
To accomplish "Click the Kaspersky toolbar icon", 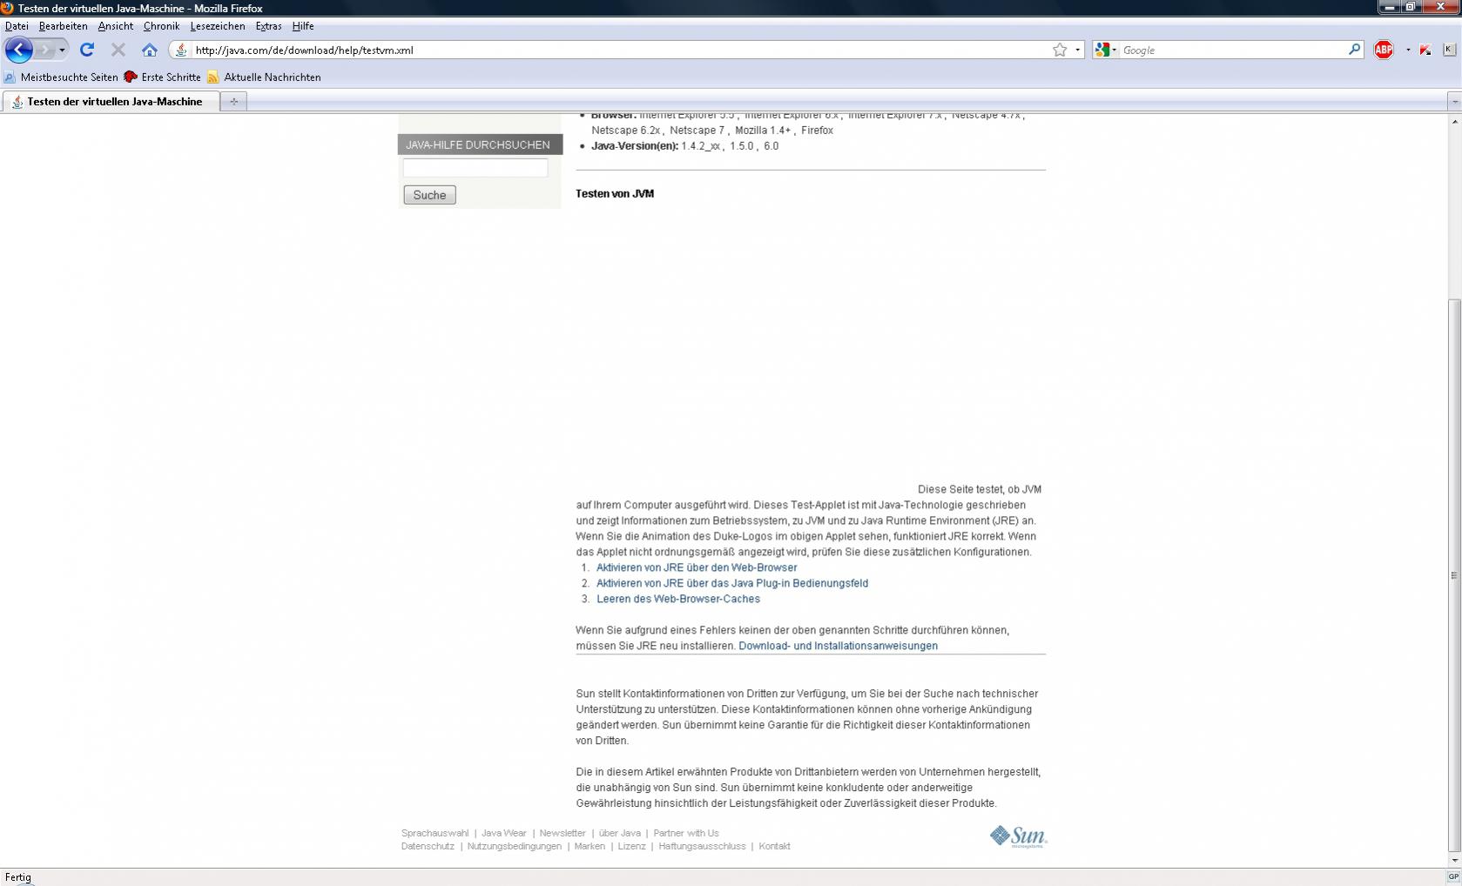I will tap(1425, 50).
